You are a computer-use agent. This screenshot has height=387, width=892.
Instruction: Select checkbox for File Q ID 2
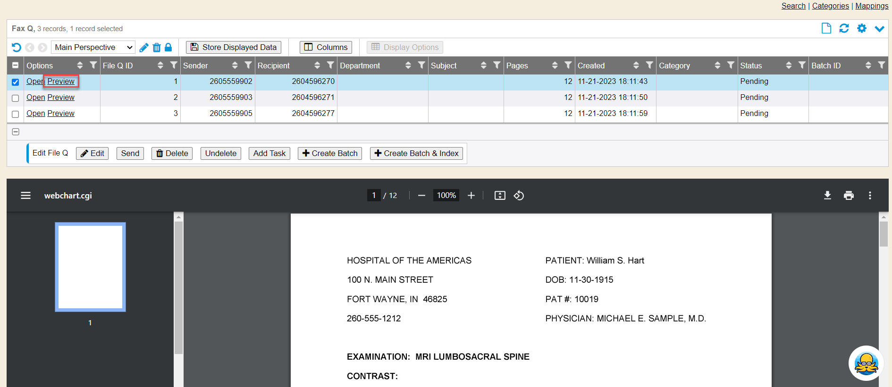tap(16, 98)
